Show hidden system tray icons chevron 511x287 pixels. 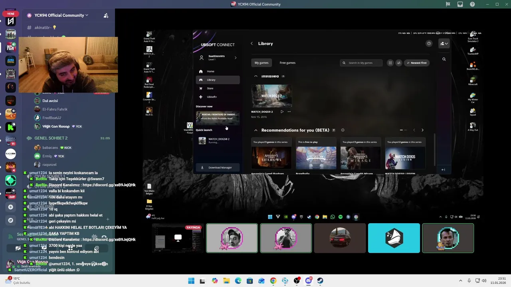(x=461, y=281)
